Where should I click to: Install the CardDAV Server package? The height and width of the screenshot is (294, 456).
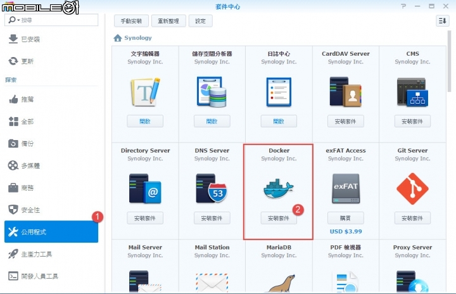(346, 121)
